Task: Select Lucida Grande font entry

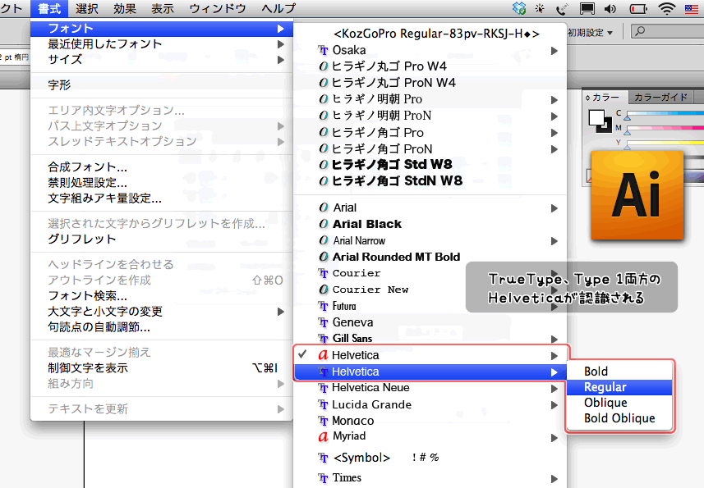Action: [430, 404]
